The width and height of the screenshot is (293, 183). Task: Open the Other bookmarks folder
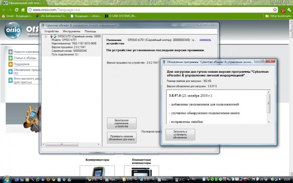pyautogui.click(x=278, y=16)
